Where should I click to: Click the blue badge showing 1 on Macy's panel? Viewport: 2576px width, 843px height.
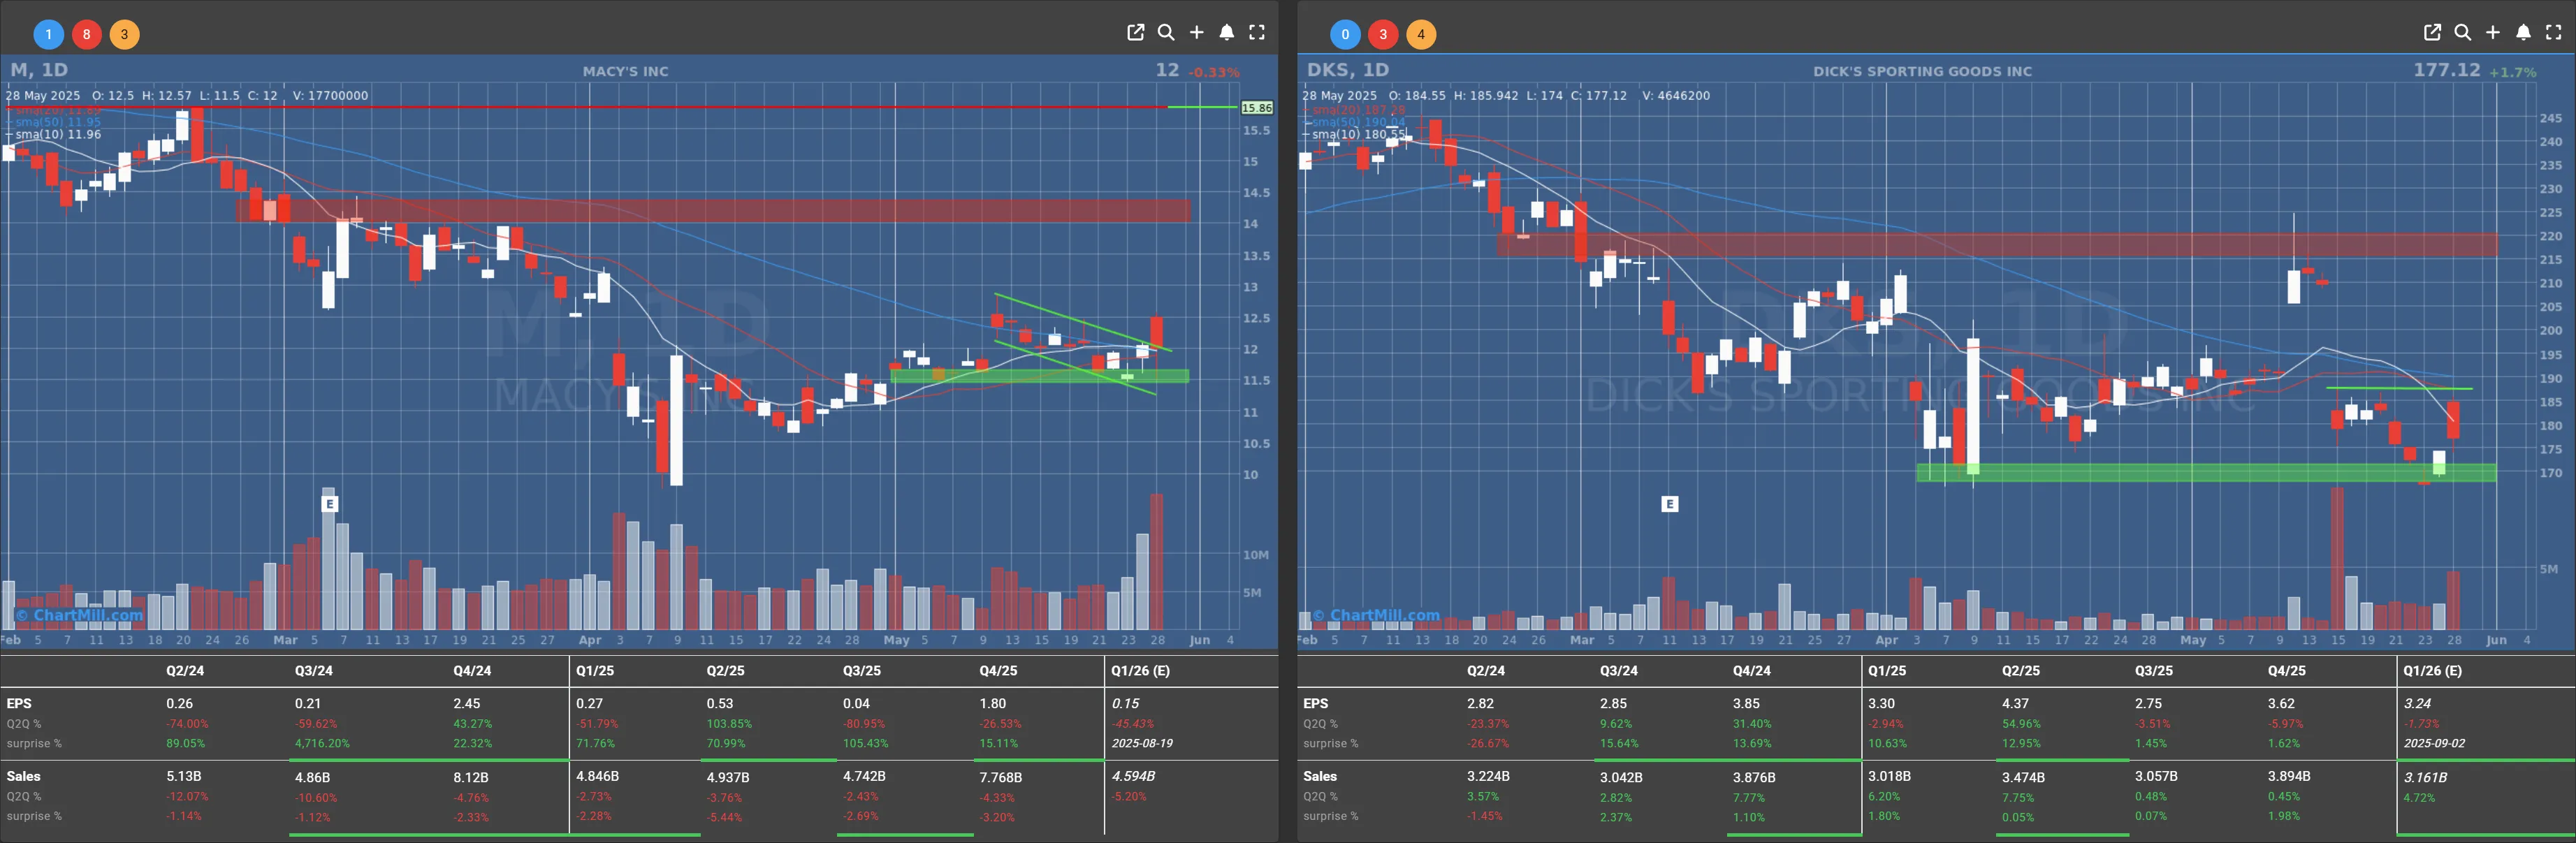pos(48,34)
